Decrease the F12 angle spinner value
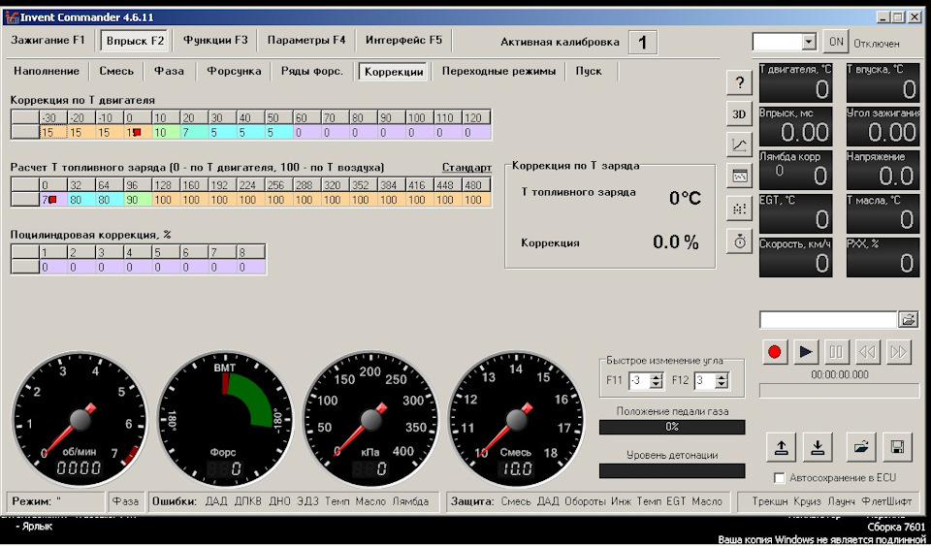 (722, 385)
